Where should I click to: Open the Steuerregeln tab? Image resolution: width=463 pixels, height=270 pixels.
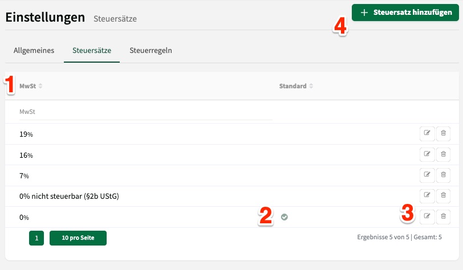click(x=151, y=50)
